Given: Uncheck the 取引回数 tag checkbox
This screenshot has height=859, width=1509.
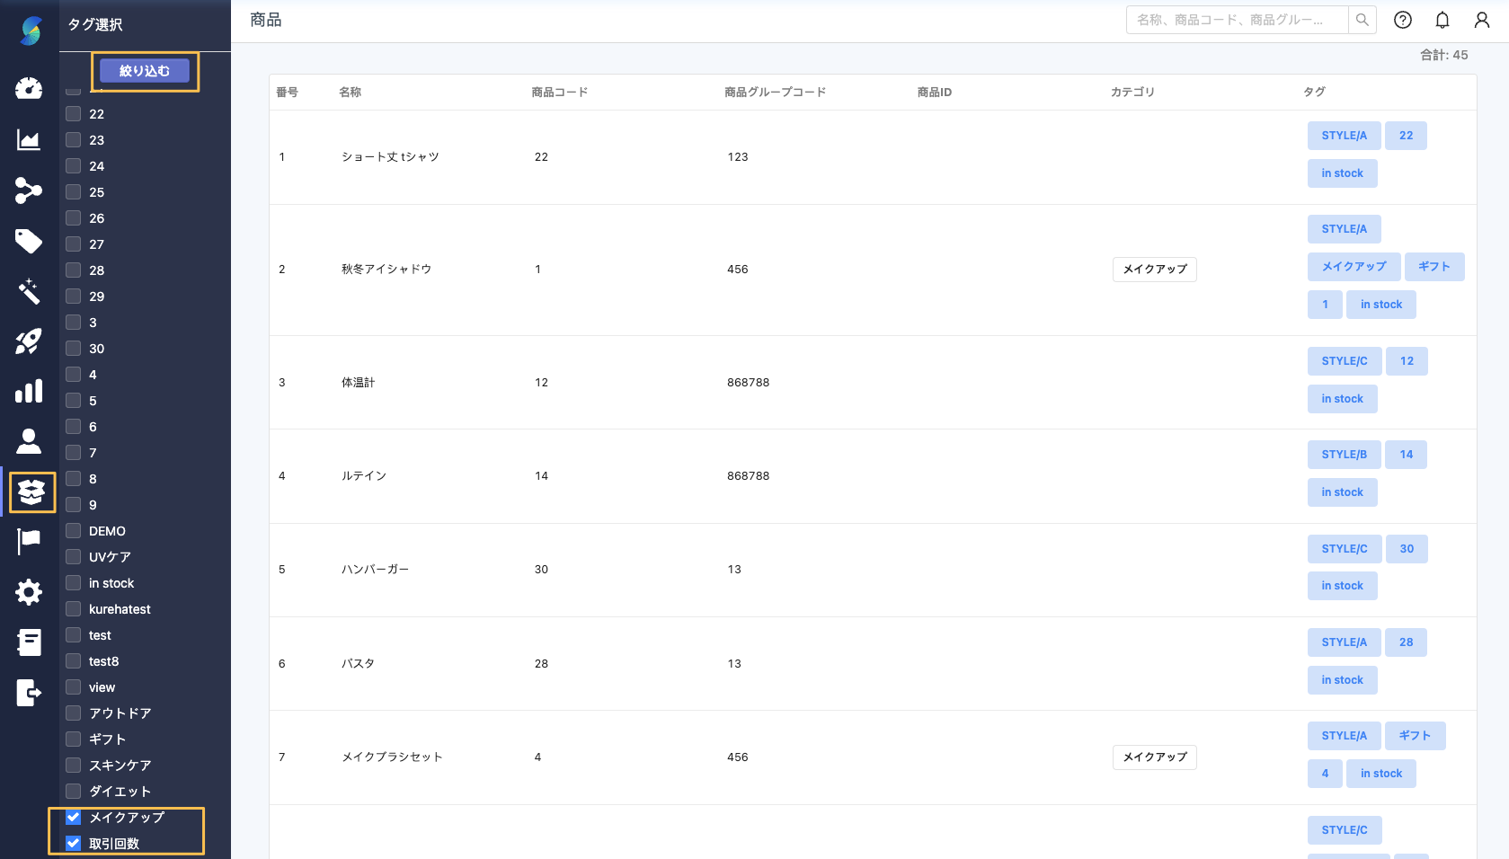Looking at the screenshot, I should pos(73,843).
